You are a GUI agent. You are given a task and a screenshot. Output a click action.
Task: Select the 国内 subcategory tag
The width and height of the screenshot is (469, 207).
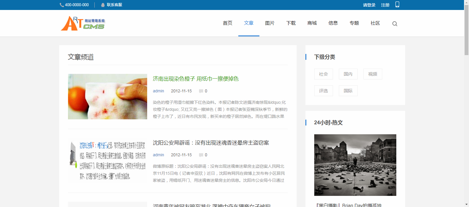pyautogui.click(x=348, y=74)
